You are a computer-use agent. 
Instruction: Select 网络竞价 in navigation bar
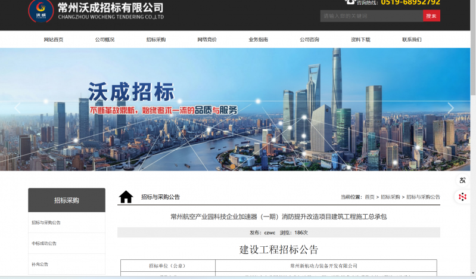[207, 40]
